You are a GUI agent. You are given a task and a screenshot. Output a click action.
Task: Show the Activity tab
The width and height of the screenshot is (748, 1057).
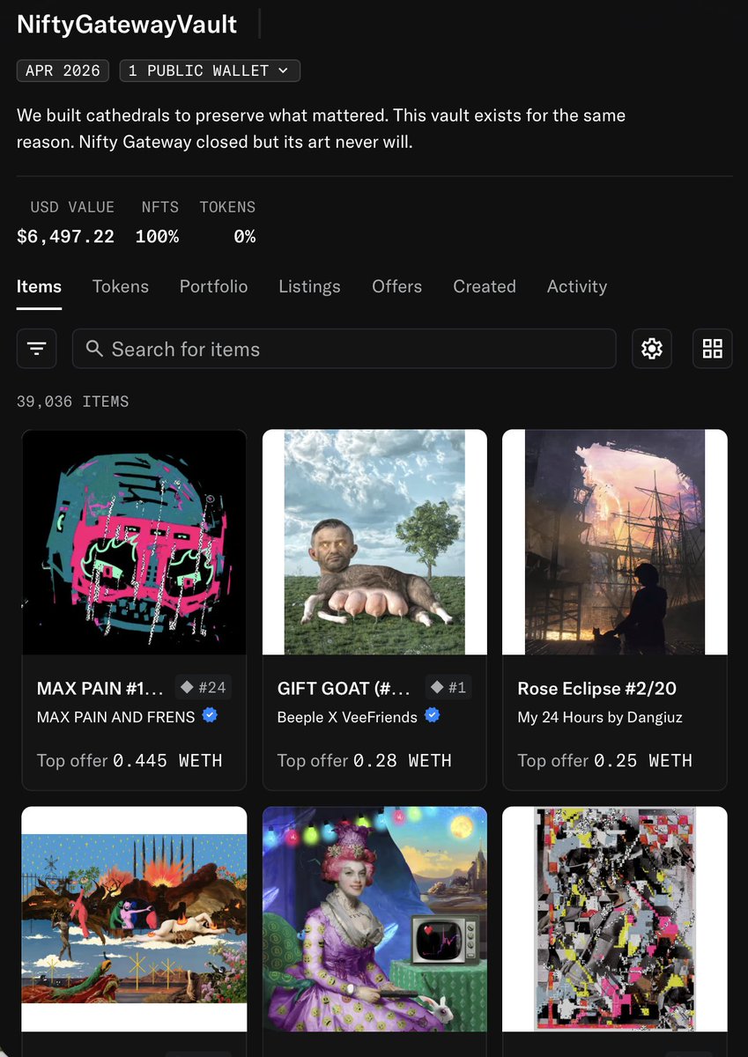pos(577,286)
